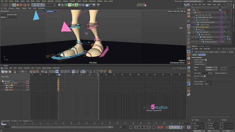Screen dimensions: 235x132
Task: Select L_IK_LEG_POLE_CON+ object
Action: 207,22
